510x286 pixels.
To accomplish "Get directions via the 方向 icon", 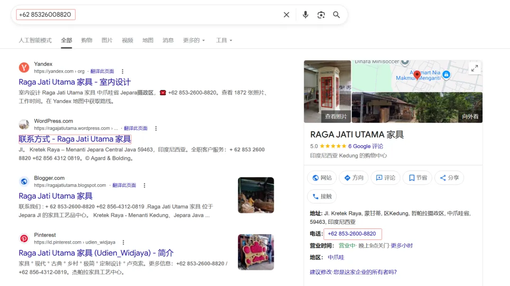I will click(353, 178).
